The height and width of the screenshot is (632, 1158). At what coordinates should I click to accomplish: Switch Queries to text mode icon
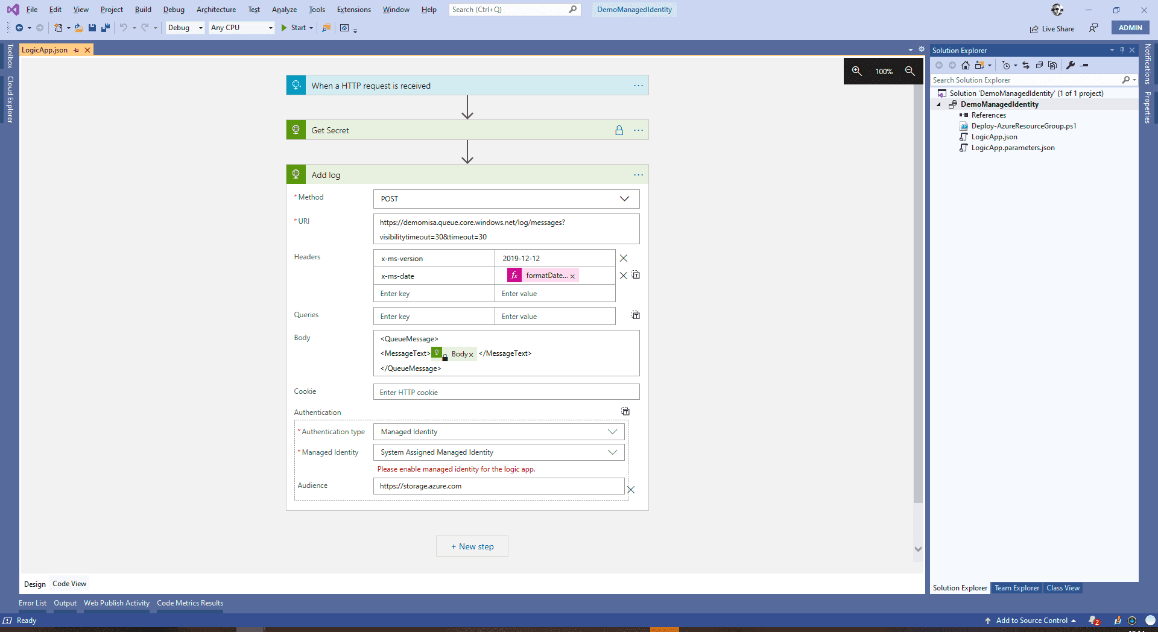(636, 315)
